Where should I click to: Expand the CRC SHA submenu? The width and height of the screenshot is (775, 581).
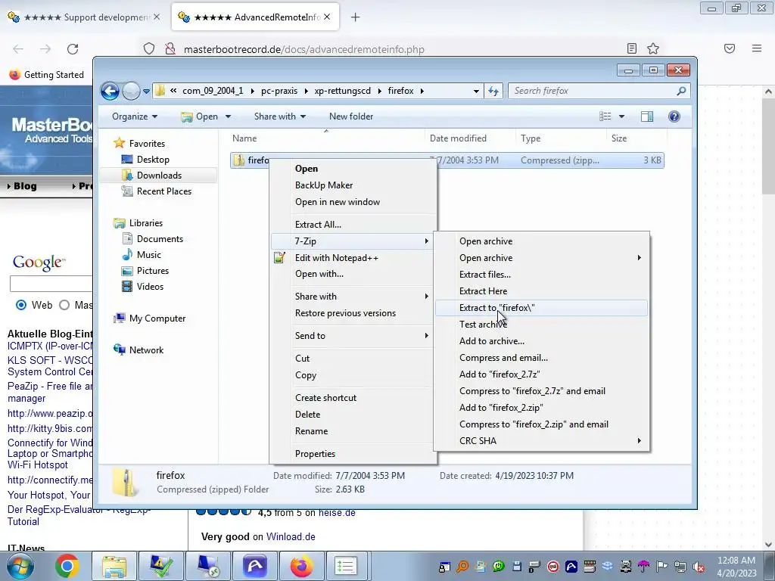[541, 441]
